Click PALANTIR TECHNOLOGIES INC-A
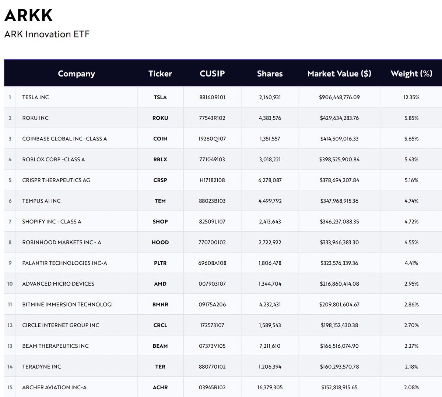This screenshot has width=442, height=397. tap(64, 263)
